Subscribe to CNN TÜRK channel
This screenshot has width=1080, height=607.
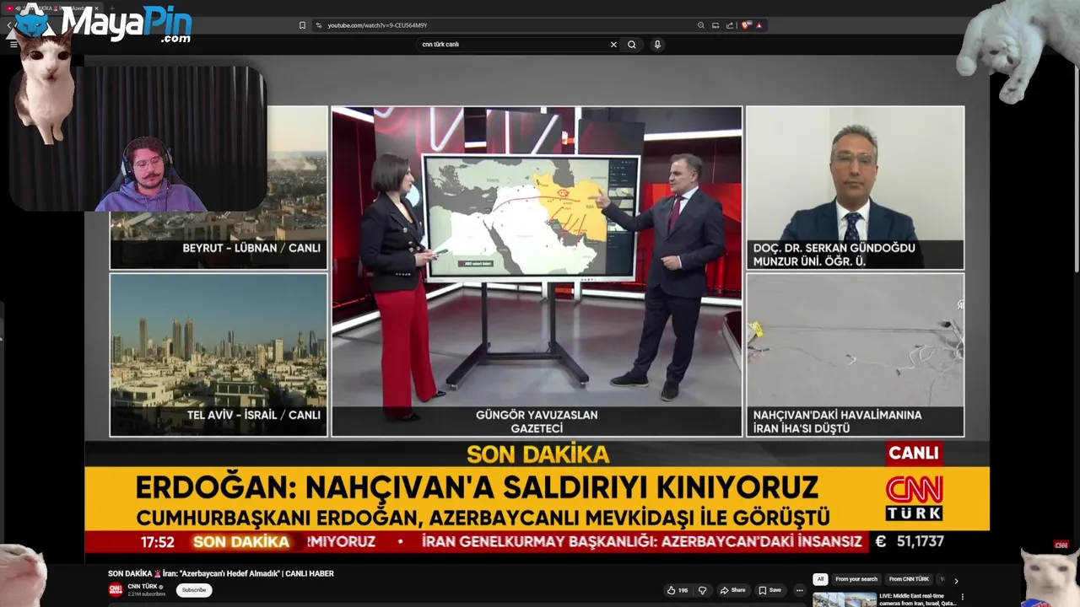pos(193,590)
